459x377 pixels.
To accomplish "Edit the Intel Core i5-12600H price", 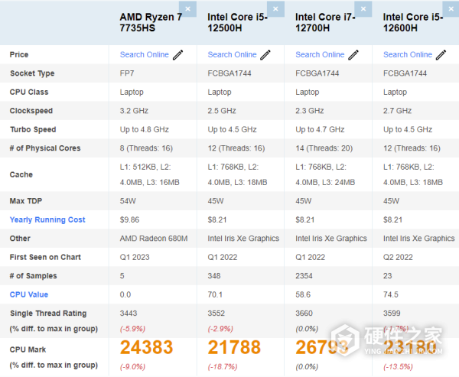I will click(x=441, y=55).
